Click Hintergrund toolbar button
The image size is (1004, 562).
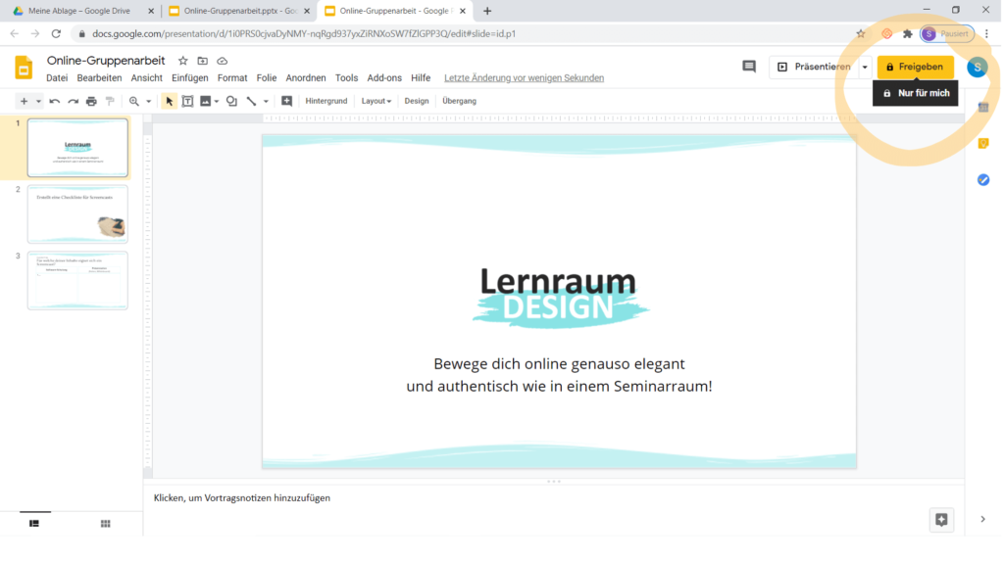click(x=326, y=101)
